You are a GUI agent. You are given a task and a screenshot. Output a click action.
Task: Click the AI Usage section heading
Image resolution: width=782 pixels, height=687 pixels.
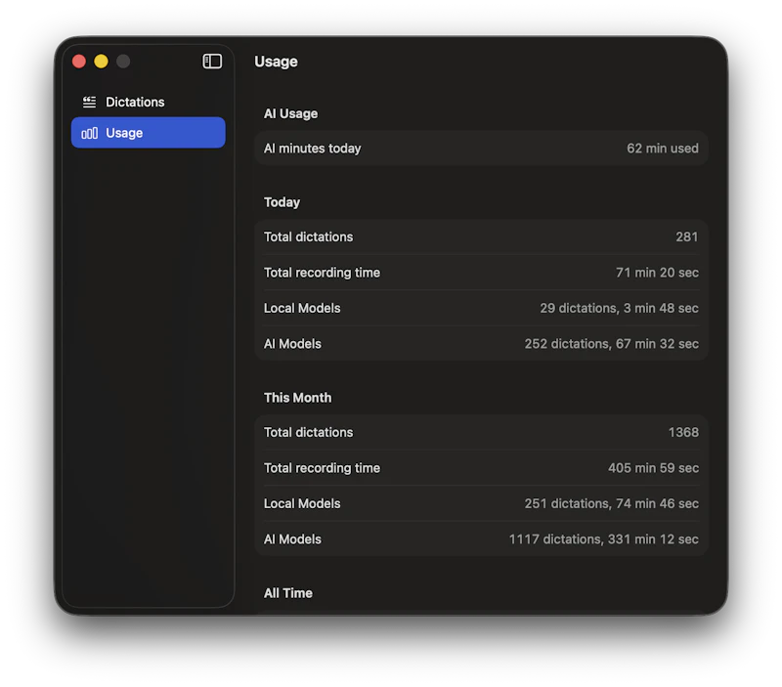(290, 113)
